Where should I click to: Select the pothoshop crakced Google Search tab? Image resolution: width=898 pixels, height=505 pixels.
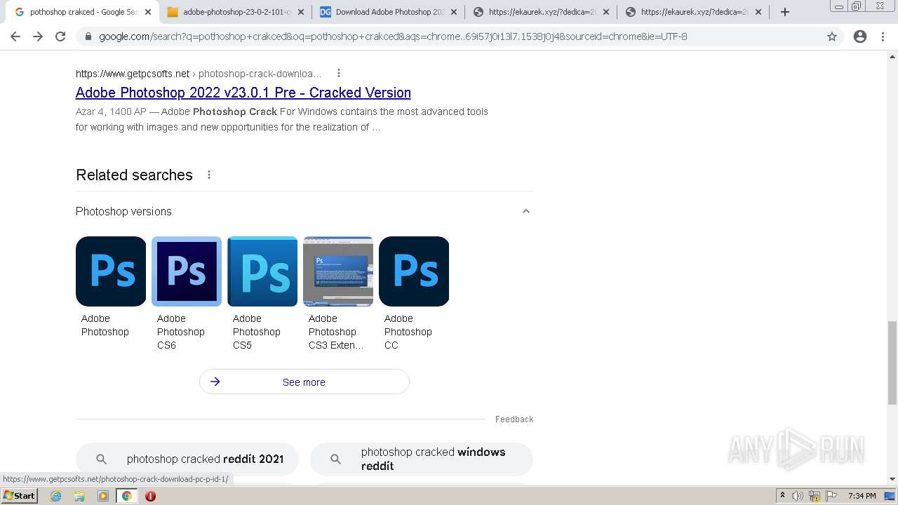tap(83, 12)
